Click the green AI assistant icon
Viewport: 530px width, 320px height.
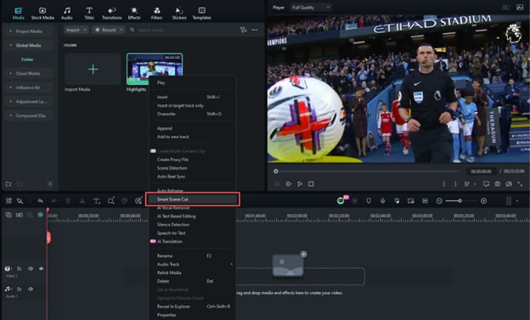[x=341, y=201]
